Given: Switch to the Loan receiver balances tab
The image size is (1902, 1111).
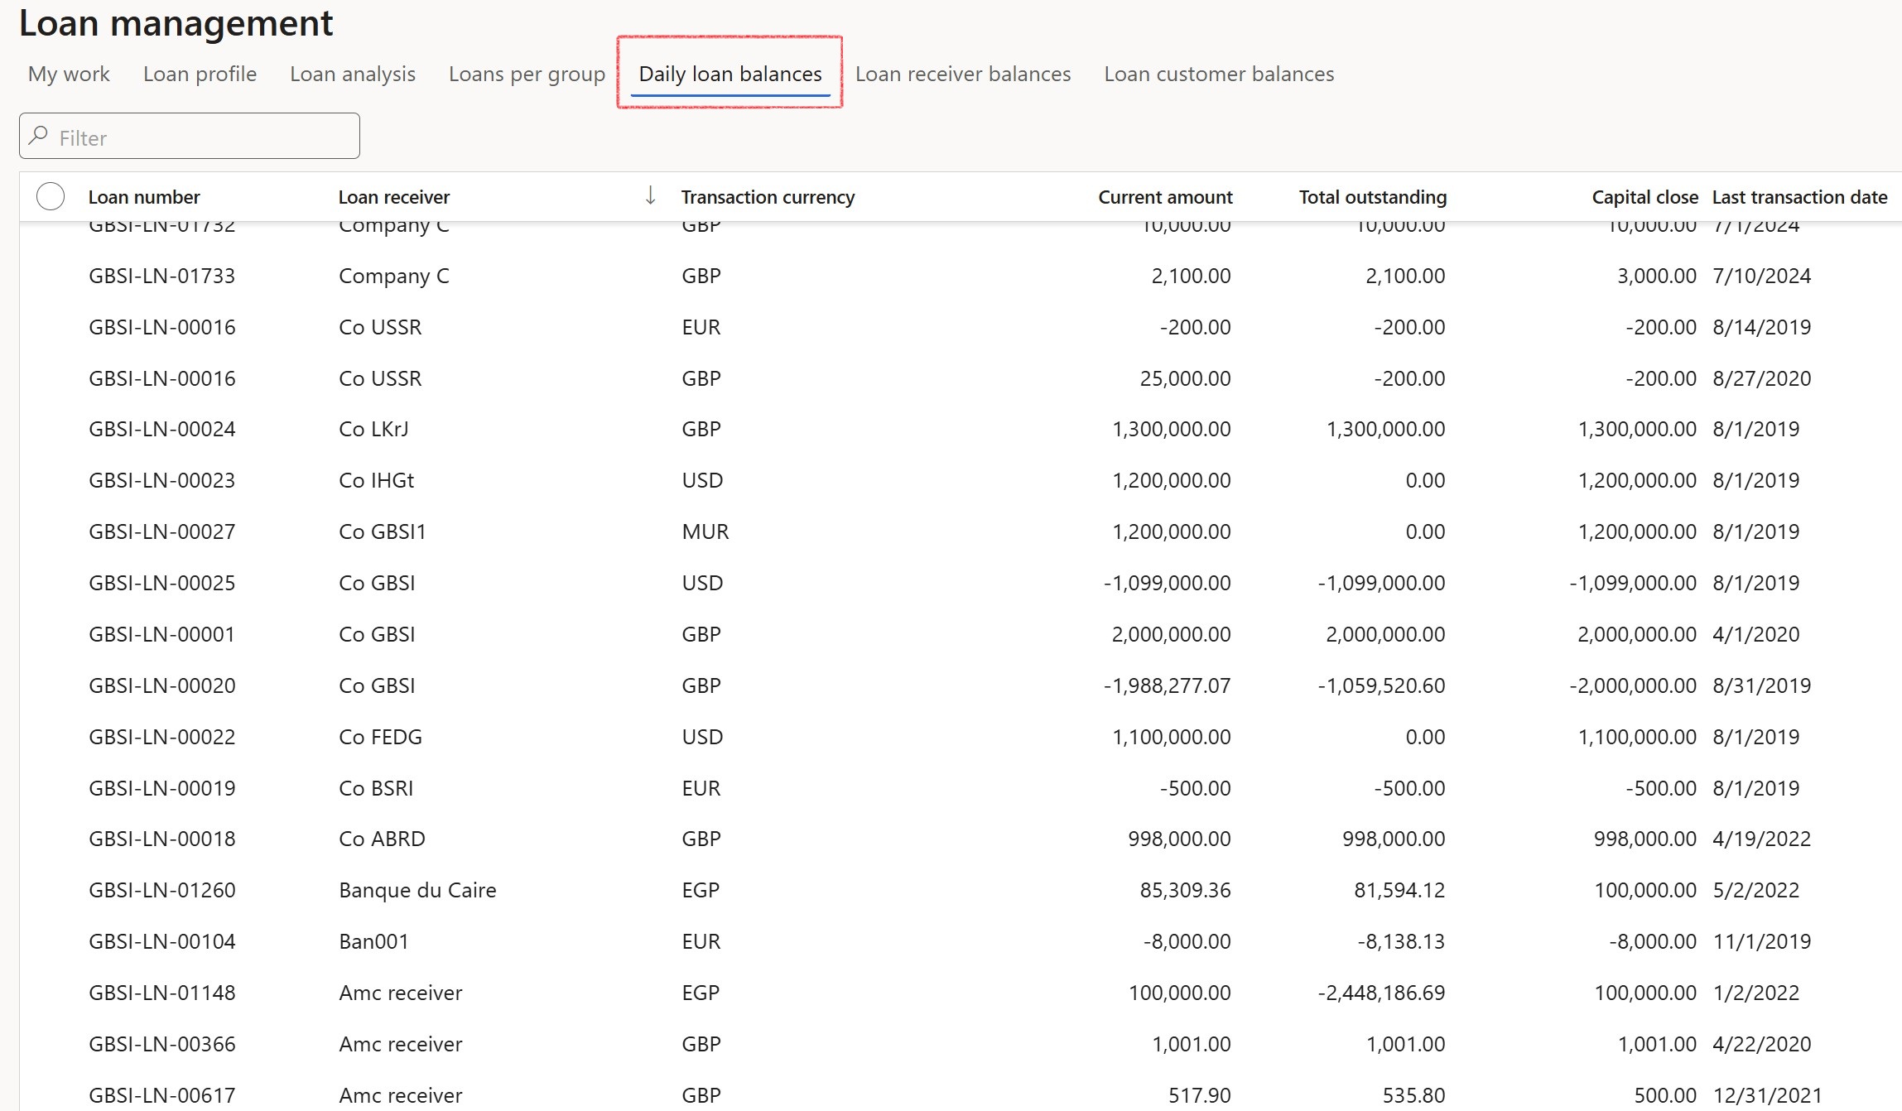Looking at the screenshot, I should (963, 74).
